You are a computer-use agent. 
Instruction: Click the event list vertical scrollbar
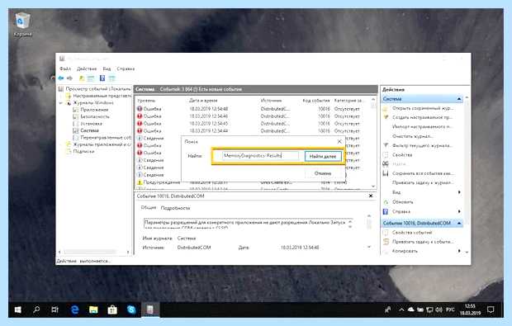tap(373, 143)
